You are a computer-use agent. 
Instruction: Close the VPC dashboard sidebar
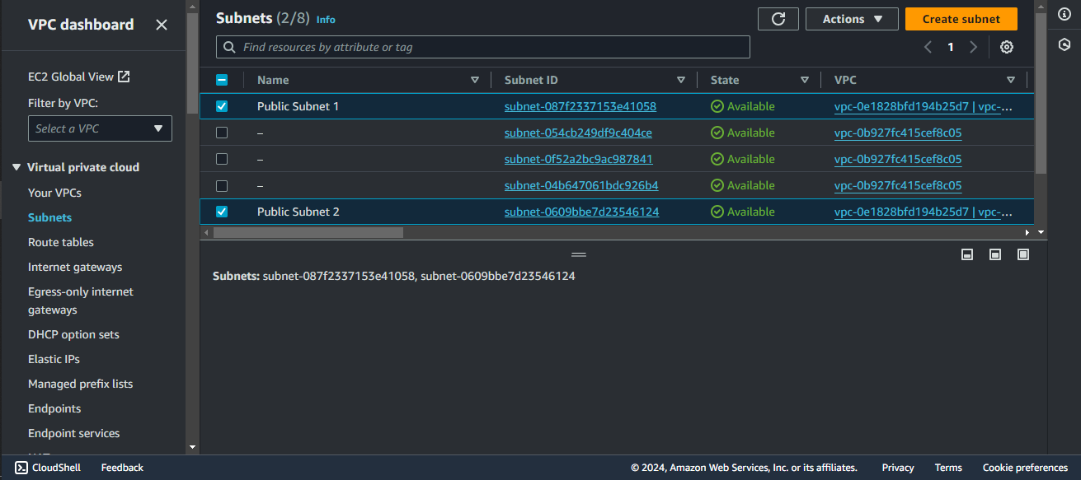click(x=162, y=25)
